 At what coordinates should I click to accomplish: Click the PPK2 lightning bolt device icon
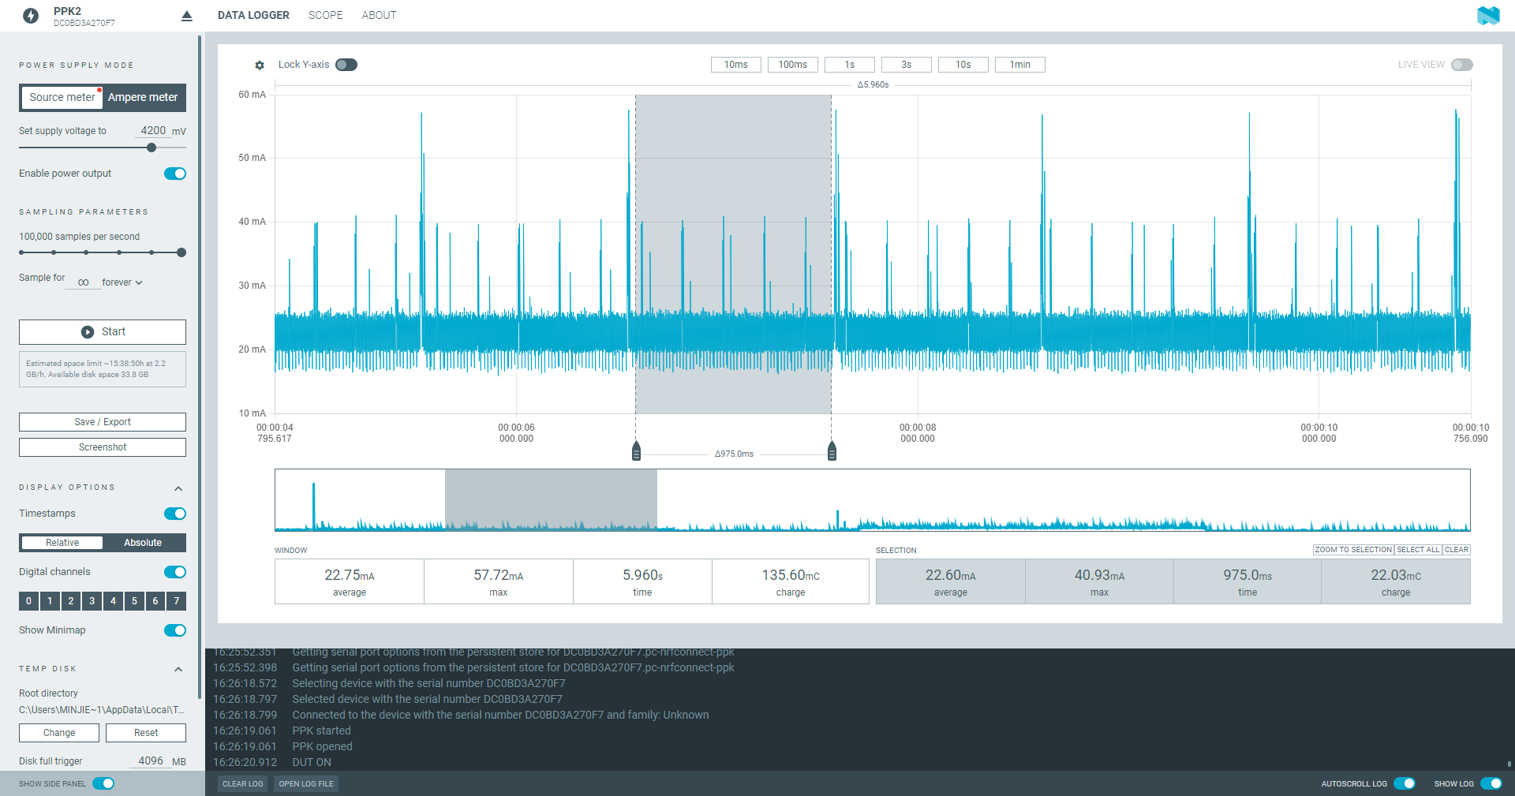tap(31, 16)
